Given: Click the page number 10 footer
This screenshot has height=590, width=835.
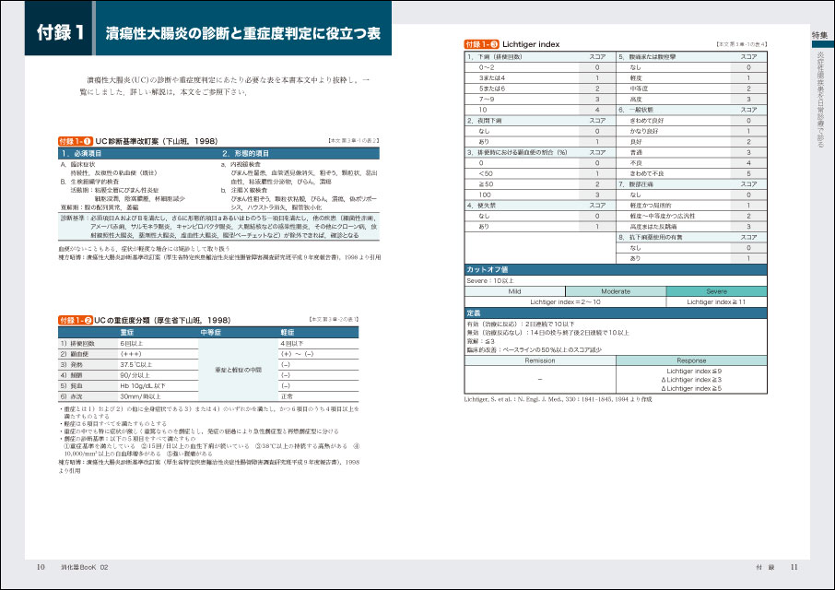Looking at the screenshot, I should pyautogui.click(x=41, y=566).
